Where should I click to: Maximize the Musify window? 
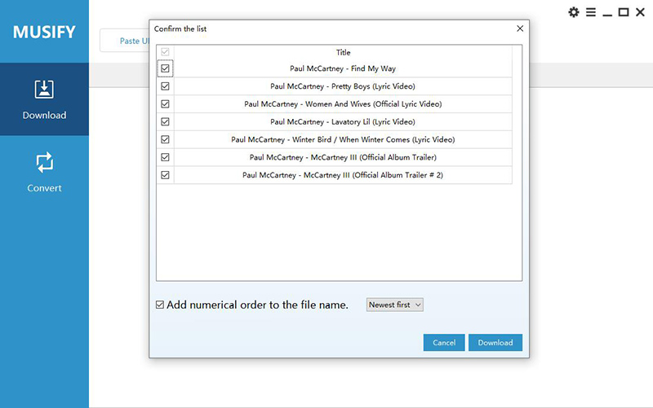click(x=624, y=12)
